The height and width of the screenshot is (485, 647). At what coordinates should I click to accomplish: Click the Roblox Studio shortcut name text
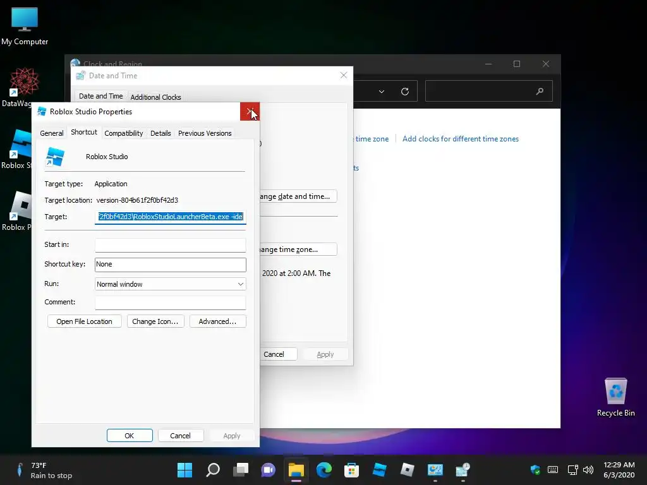coord(107,157)
